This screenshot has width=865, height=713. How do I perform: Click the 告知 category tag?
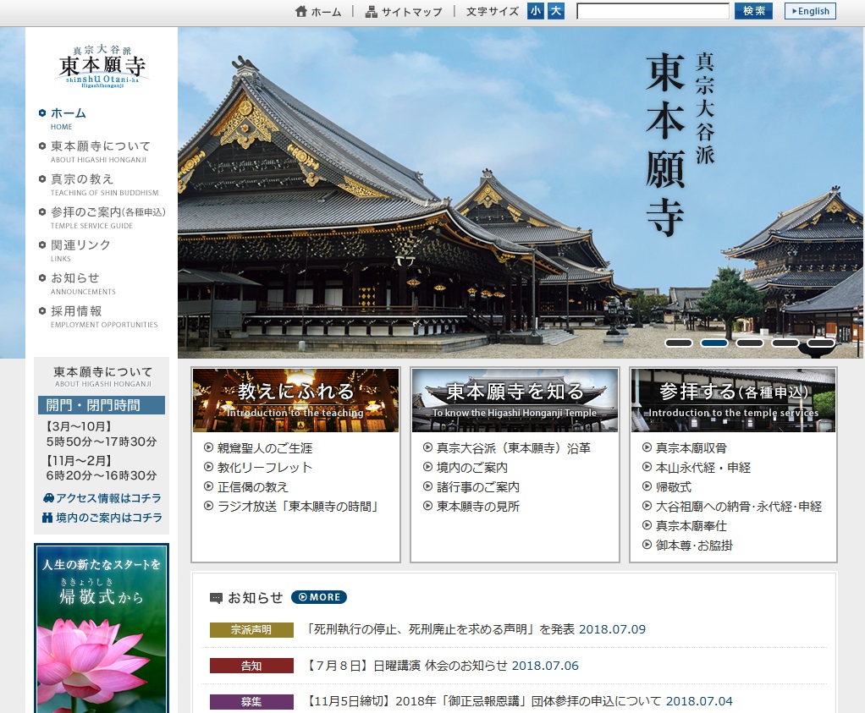251,666
